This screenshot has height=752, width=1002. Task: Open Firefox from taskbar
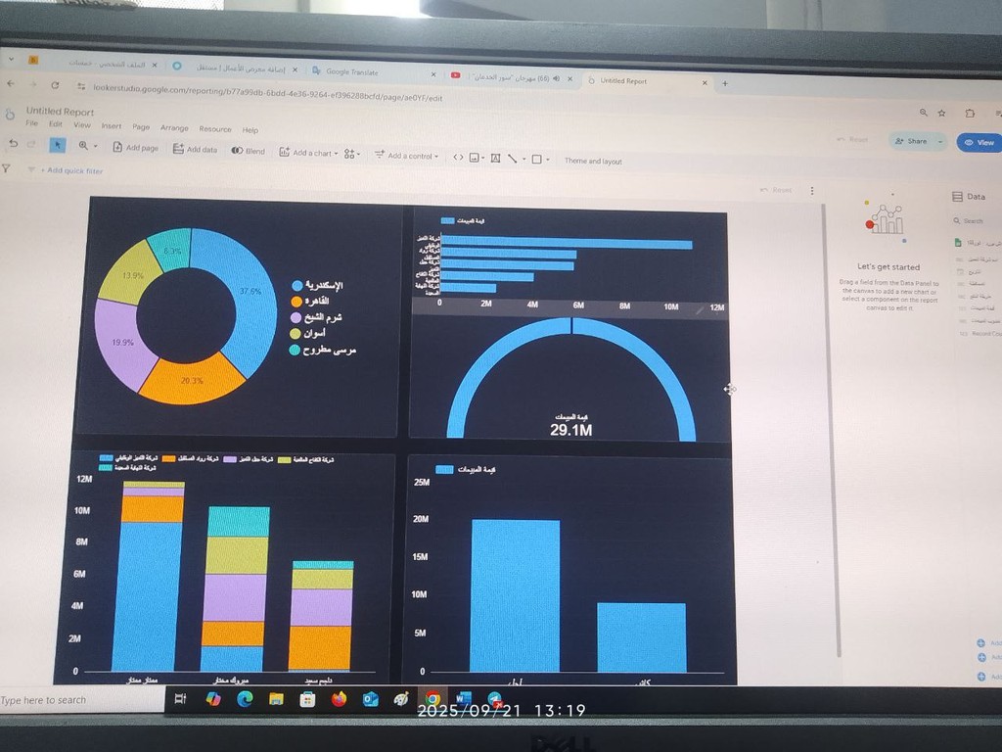339,699
